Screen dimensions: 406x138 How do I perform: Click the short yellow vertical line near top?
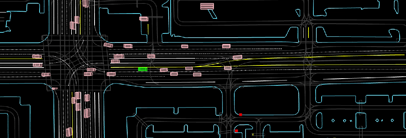point(148,29)
